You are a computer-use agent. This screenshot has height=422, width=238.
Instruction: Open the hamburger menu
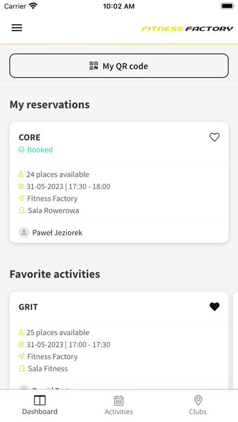tap(17, 28)
